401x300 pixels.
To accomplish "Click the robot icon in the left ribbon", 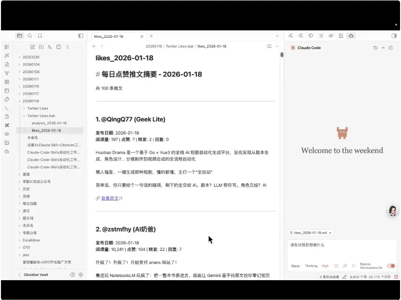I will [x=7, y=151].
